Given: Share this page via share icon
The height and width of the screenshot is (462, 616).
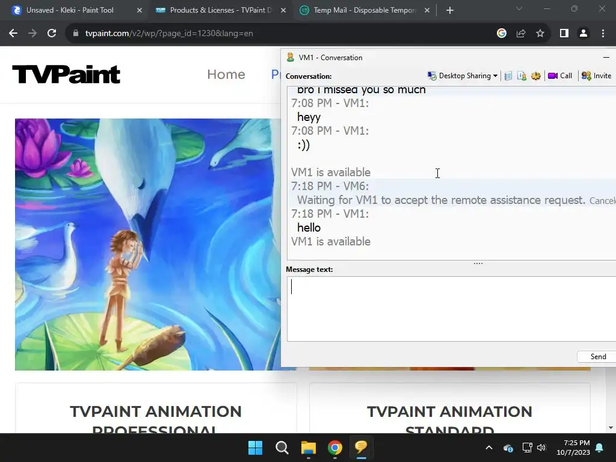Looking at the screenshot, I should 521,34.
